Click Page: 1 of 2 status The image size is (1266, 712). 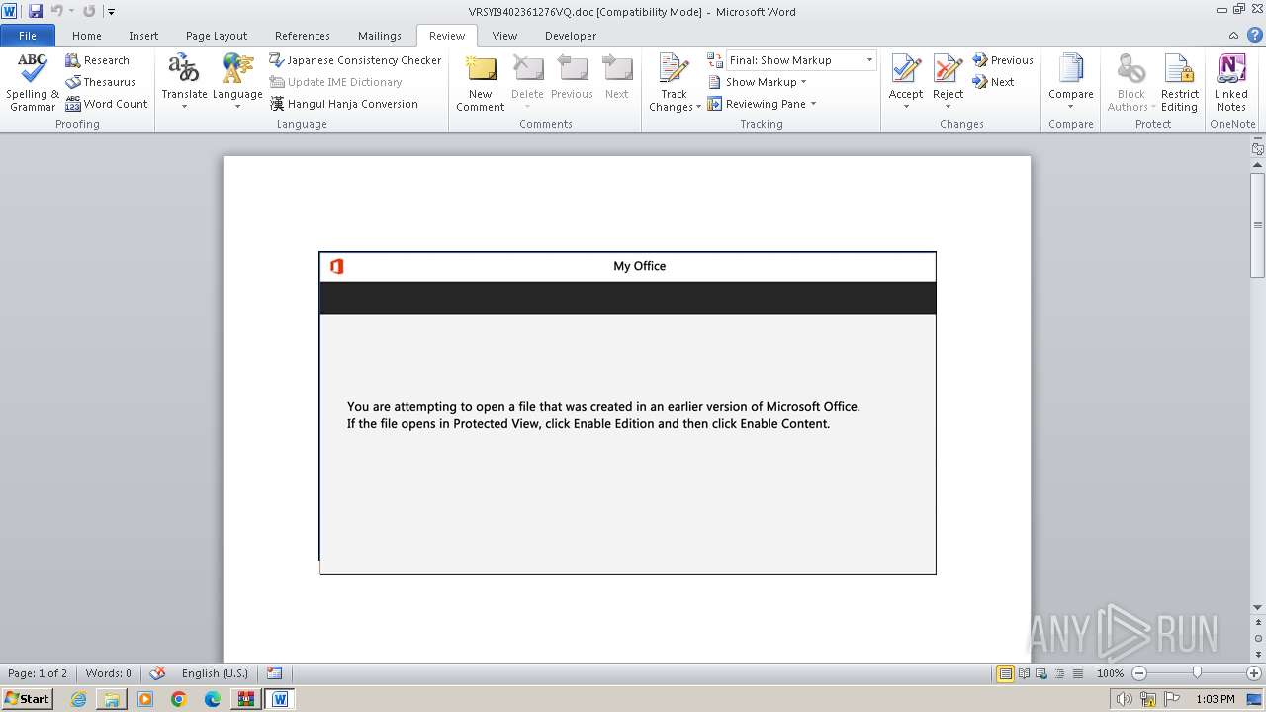[x=38, y=673]
